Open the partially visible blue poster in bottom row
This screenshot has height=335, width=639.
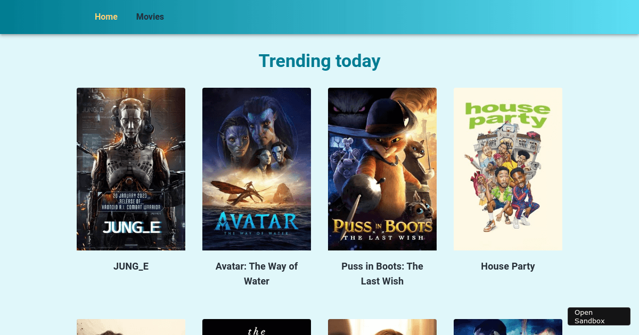tap(508, 327)
